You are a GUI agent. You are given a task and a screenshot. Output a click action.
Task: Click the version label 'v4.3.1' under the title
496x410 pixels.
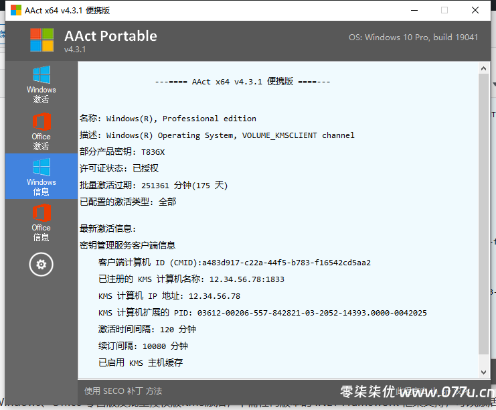pos(75,50)
